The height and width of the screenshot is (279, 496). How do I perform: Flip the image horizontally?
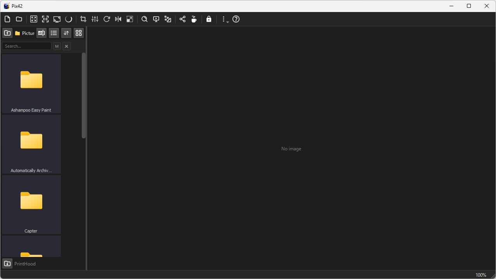coord(118,19)
